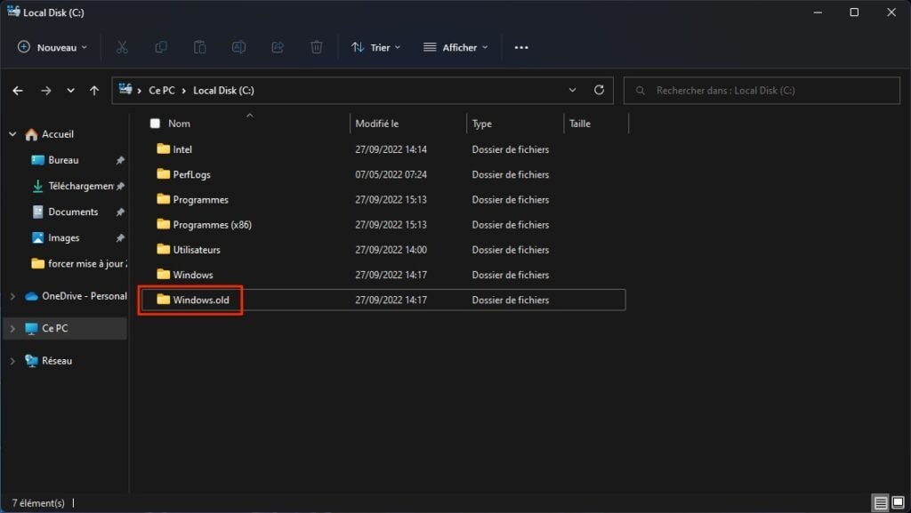Click the Copy icon in toolbar
Image resolution: width=911 pixels, height=513 pixels.
[161, 48]
